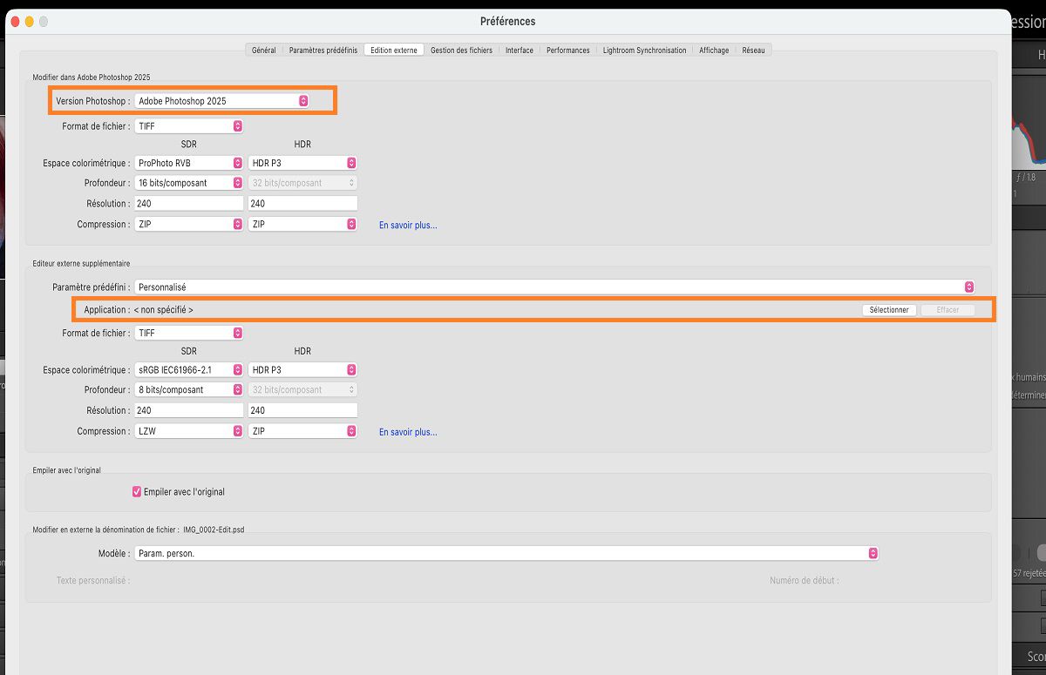Open Photoshop HDR ZIP compression dropdown
This screenshot has height=675, width=1046.
coord(302,225)
